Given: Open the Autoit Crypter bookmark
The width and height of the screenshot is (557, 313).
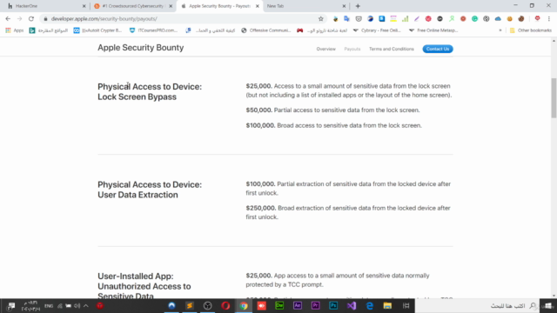Looking at the screenshot, I should point(97,30).
